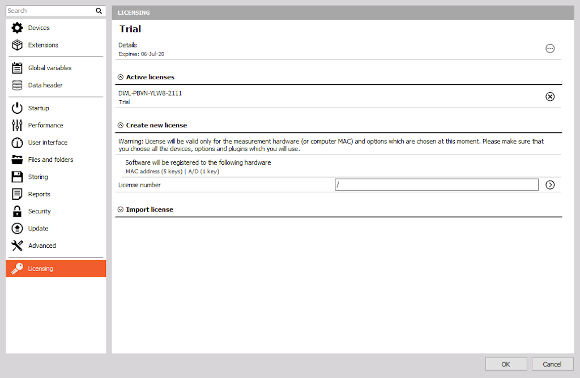Open the Startup power icon
The height and width of the screenshot is (378, 580).
point(17,108)
